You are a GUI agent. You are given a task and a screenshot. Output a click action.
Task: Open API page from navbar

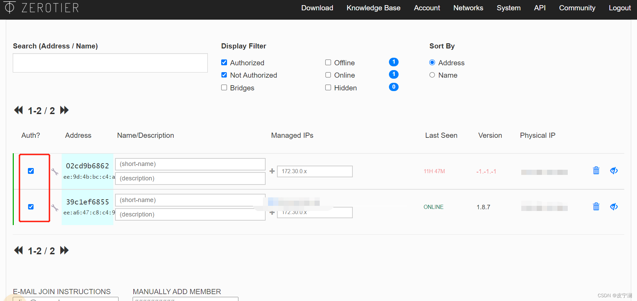click(x=540, y=8)
